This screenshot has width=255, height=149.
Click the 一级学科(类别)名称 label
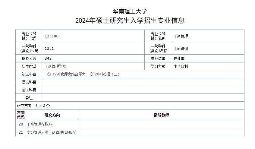pos(158,48)
